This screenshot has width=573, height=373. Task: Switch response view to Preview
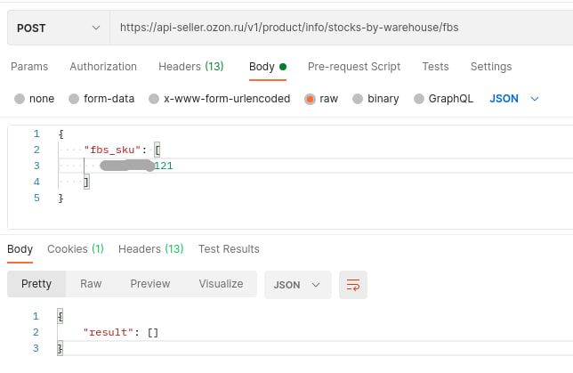point(150,284)
